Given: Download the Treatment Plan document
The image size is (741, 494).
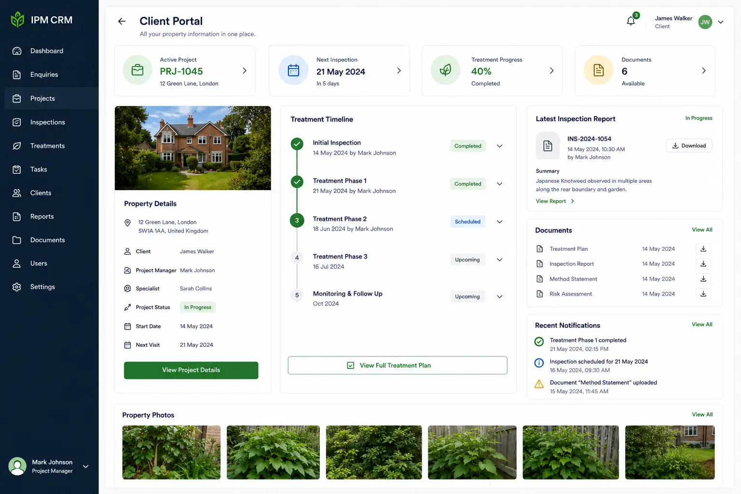Looking at the screenshot, I should click(703, 249).
